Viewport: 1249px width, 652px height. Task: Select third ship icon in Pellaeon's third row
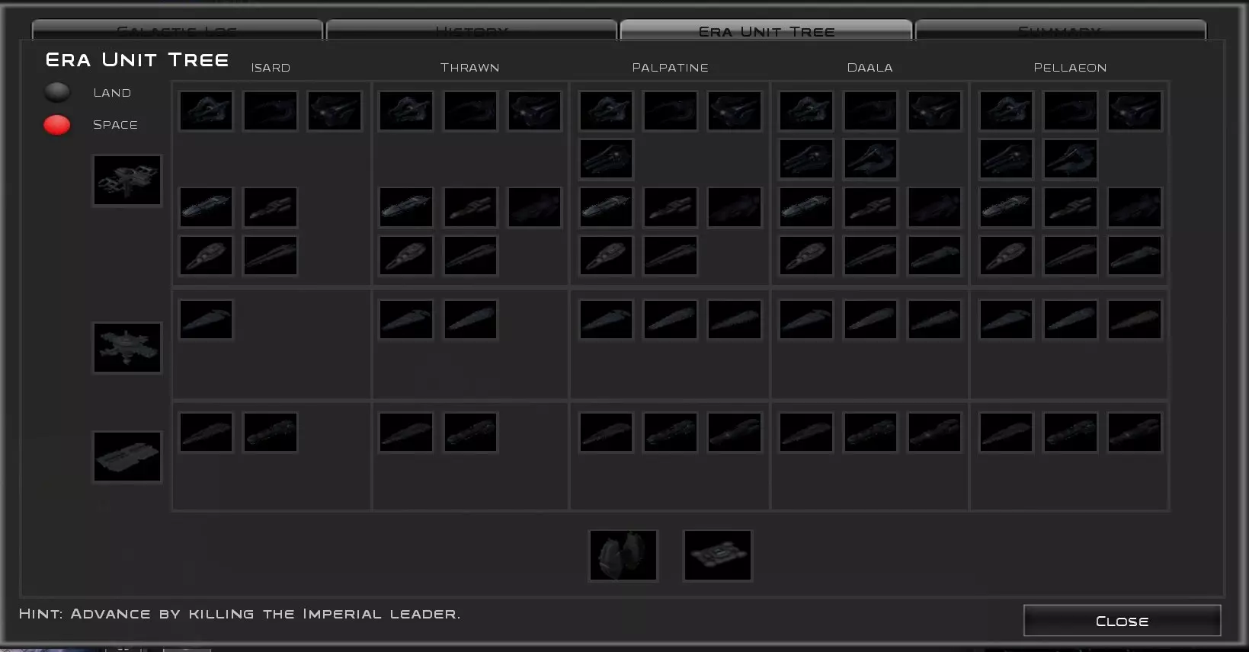point(1134,207)
